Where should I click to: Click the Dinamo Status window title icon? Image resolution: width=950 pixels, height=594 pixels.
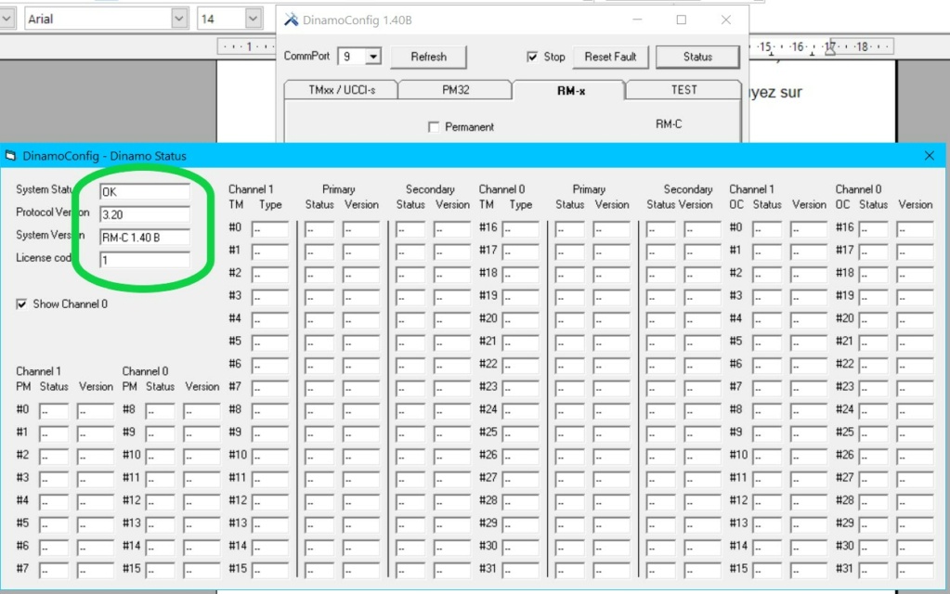pyautogui.click(x=9, y=156)
